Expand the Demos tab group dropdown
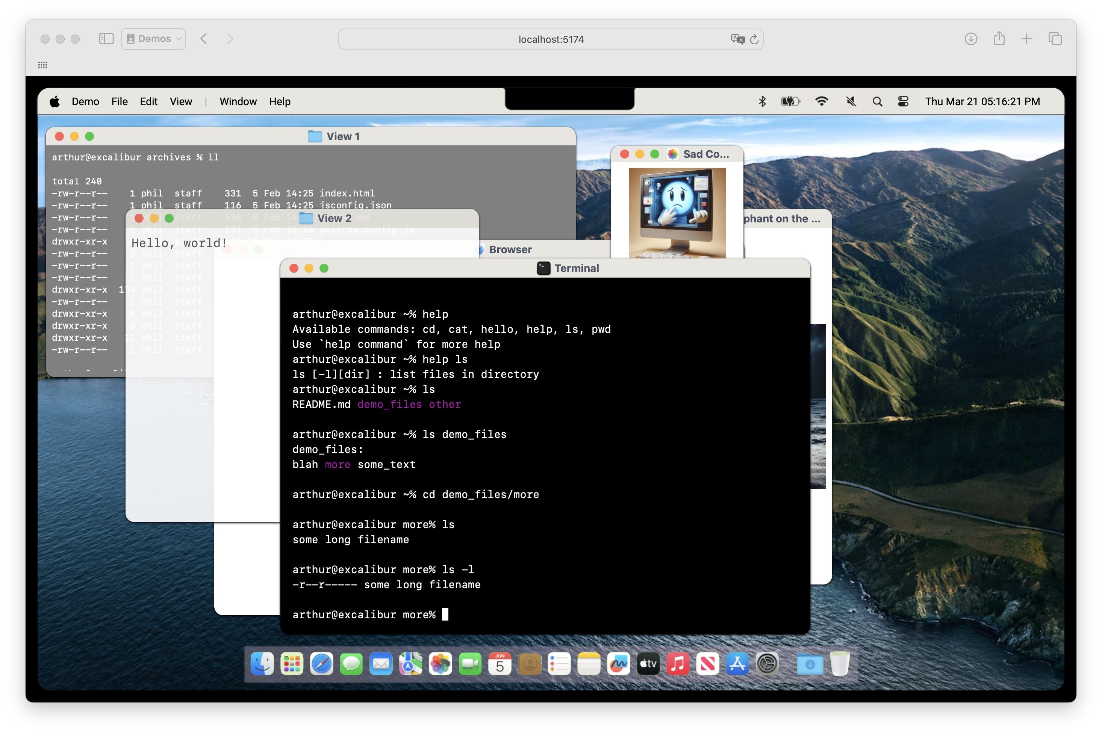This screenshot has height=734, width=1102. (x=154, y=39)
